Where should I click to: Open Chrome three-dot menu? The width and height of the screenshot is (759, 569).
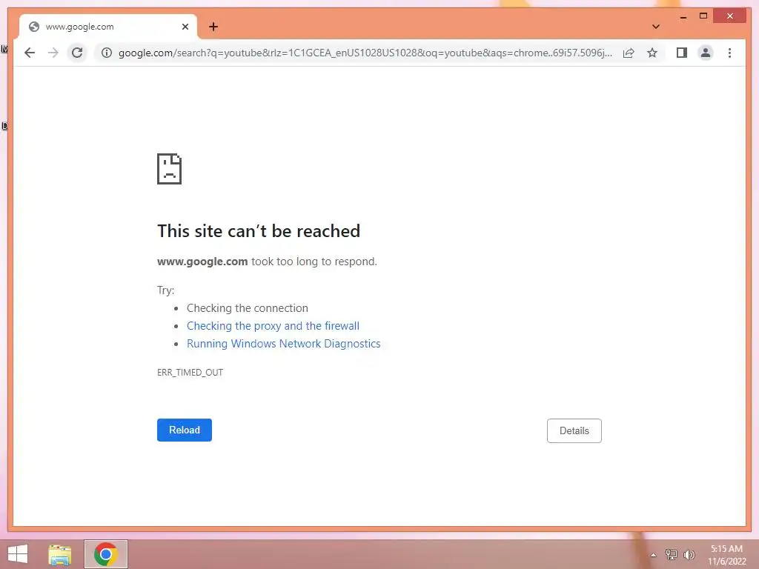tap(729, 53)
